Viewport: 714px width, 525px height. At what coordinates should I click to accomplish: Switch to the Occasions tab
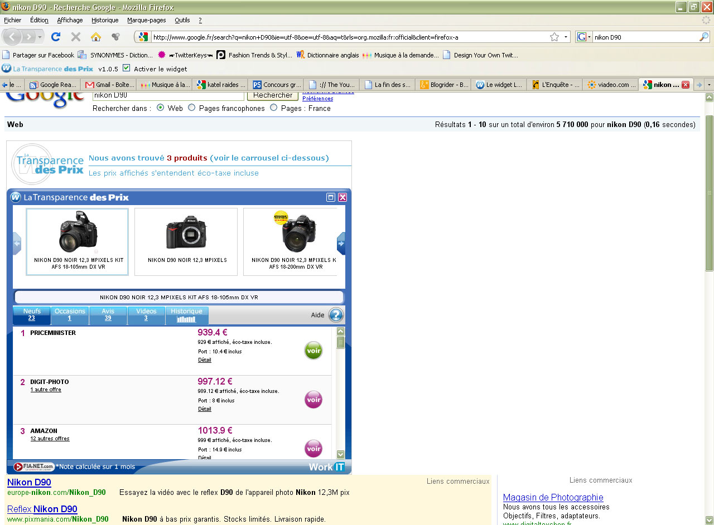coord(70,315)
